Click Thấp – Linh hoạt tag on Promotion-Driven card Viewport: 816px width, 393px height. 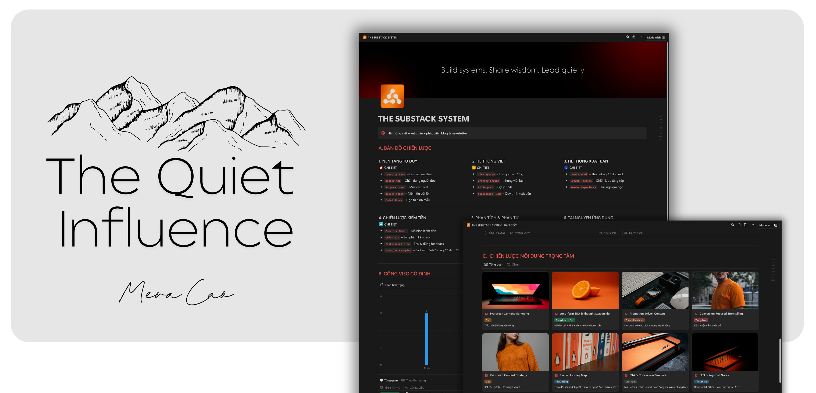(634, 320)
